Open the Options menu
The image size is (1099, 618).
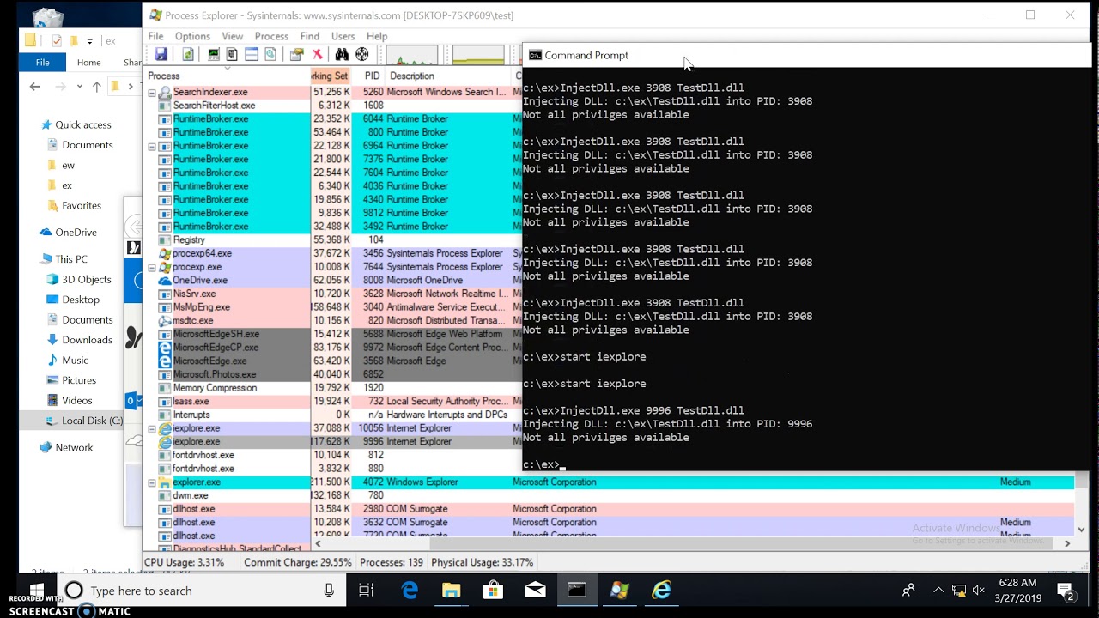[192, 36]
